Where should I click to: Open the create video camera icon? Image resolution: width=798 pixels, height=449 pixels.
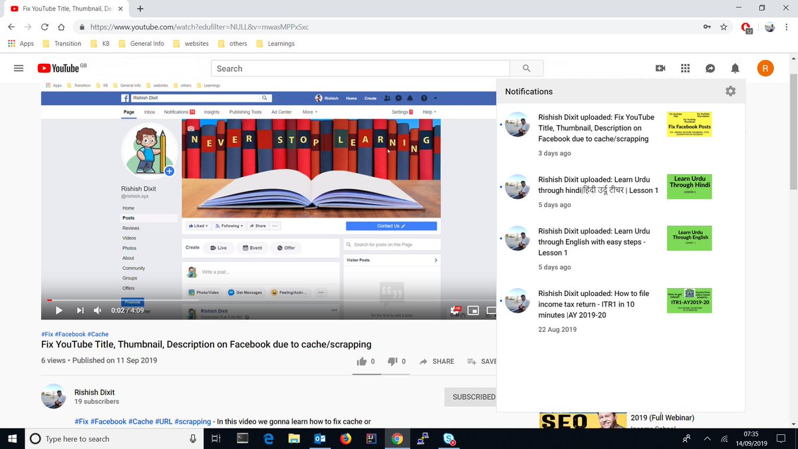(x=660, y=69)
